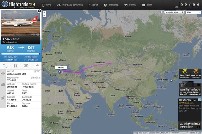Image resolution: width=202 pixels, height=134 pixels.
Task: Open the Flightradar24 mobile apps banner
Action: [190, 89]
